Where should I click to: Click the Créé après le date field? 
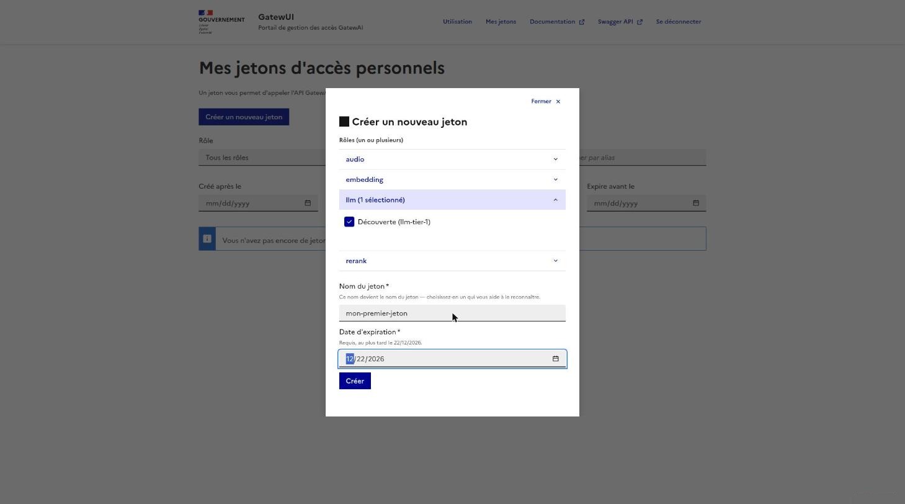(x=258, y=203)
